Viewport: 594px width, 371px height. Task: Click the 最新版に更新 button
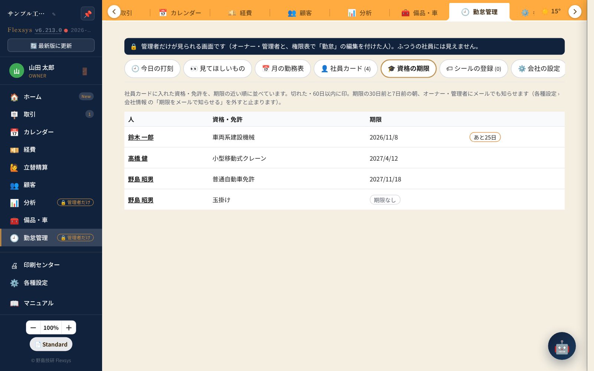(x=51, y=46)
